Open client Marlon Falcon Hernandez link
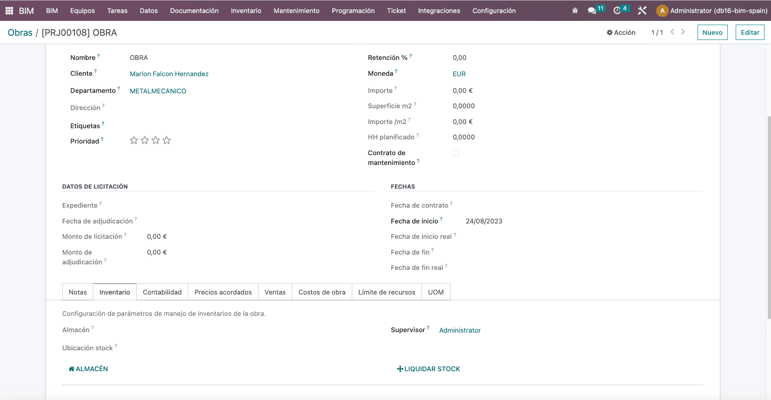771x400 pixels. click(x=169, y=74)
